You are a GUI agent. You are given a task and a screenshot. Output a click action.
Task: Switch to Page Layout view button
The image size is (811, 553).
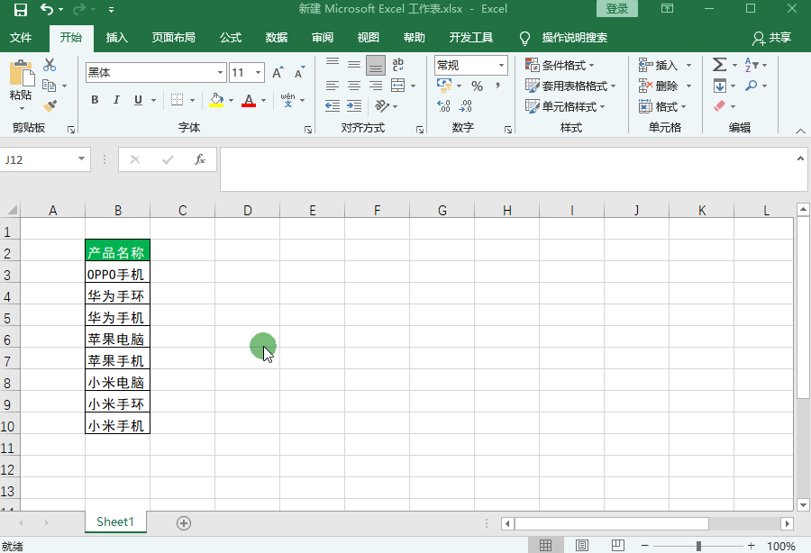[x=582, y=545]
